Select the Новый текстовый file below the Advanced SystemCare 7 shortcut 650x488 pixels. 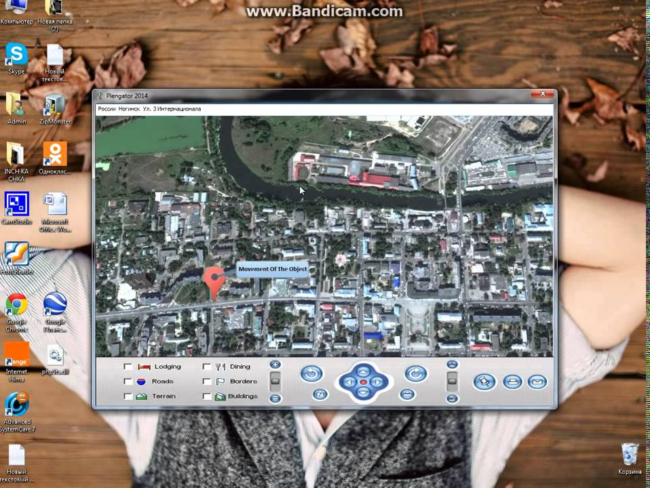tap(16, 463)
